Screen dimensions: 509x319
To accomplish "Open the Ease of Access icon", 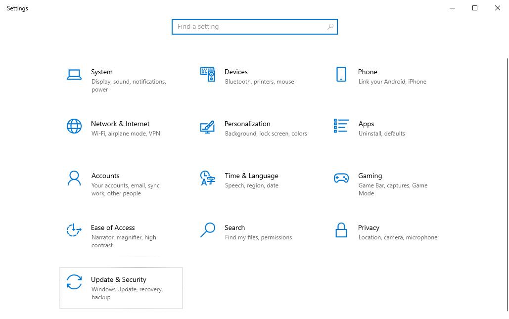I will tap(74, 230).
